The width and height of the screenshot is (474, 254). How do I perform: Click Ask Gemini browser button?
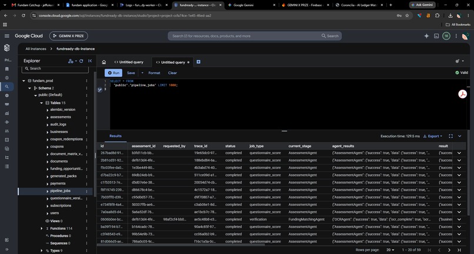click(x=422, y=5)
